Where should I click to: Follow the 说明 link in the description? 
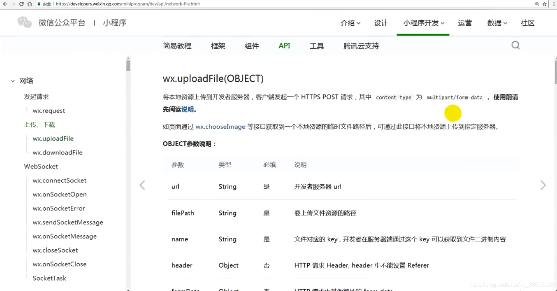(x=188, y=109)
